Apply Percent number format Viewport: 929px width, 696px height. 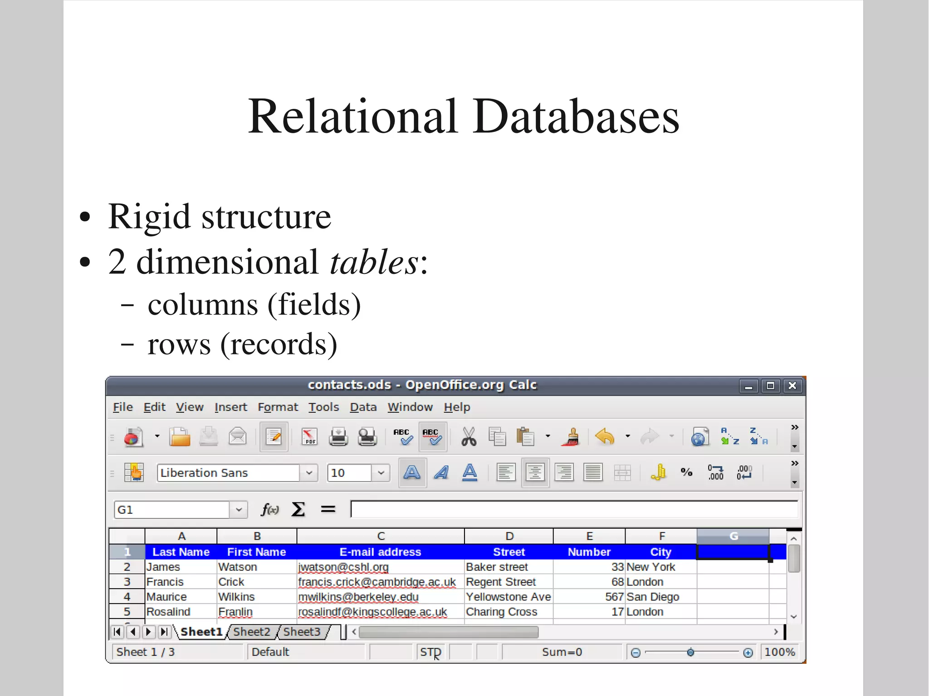[687, 472]
